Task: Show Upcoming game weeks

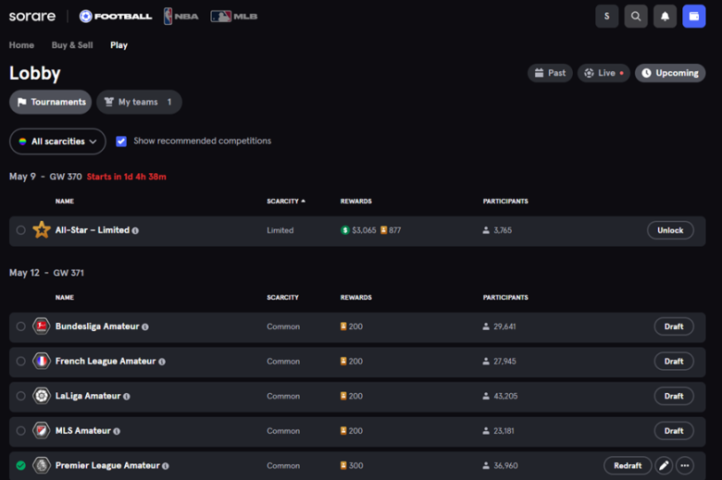Action: [670, 73]
